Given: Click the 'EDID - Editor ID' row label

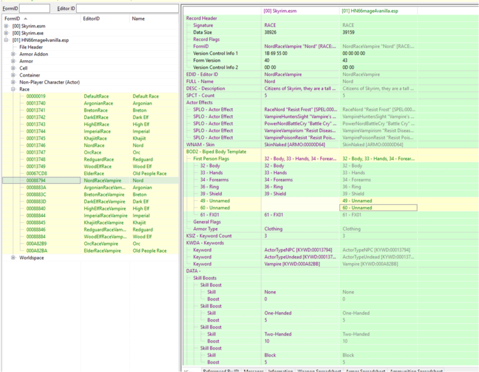Looking at the screenshot, I should coord(202,75).
